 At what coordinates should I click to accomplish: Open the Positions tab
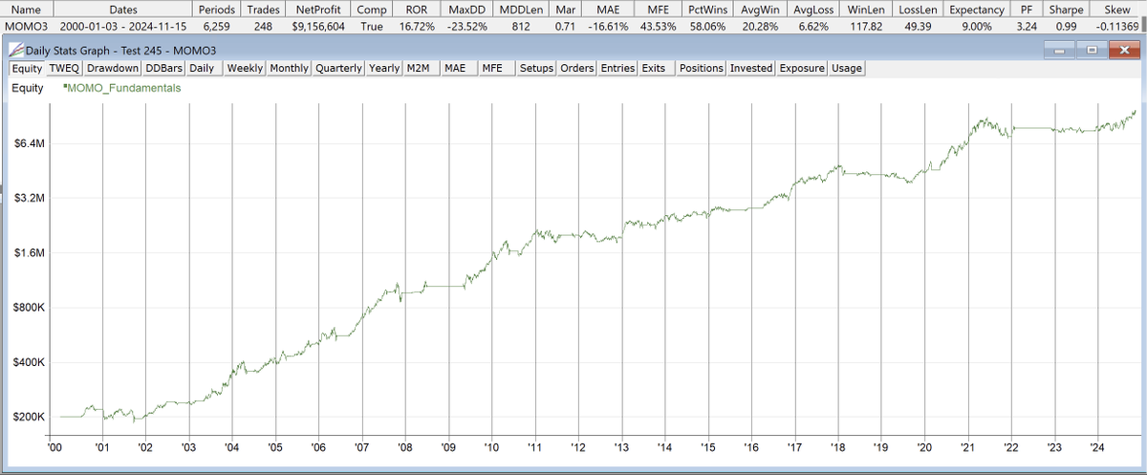click(x=702, y=68)
